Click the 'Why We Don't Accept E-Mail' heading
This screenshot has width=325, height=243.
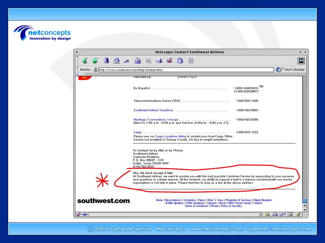click(x=153, y=173)
